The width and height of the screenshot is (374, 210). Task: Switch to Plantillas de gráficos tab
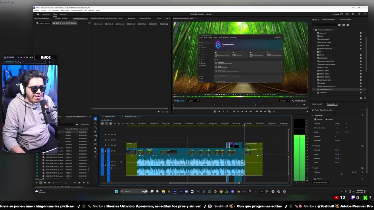click(328, 20)
